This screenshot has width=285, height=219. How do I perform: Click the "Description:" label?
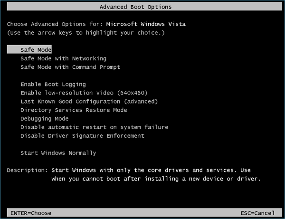27,170
